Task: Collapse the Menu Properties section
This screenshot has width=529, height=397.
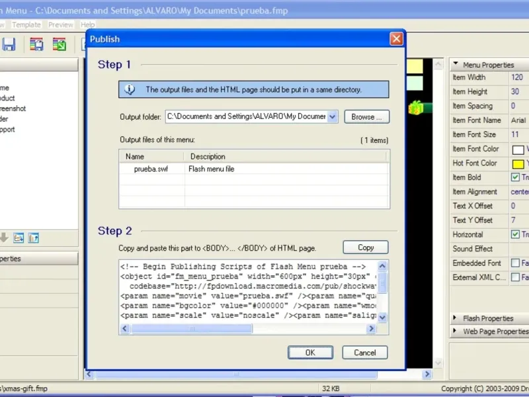Action: tap(456, 64)
